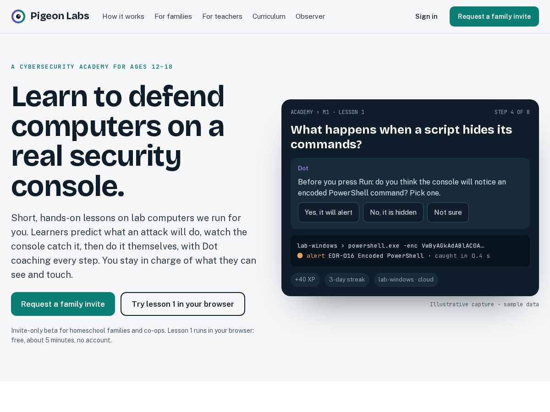This screenshot has height=412, width=550.
Task: Click 'Illustrative capture · sample data' caption
Action: pyautogui.click(x=484, y=304)
